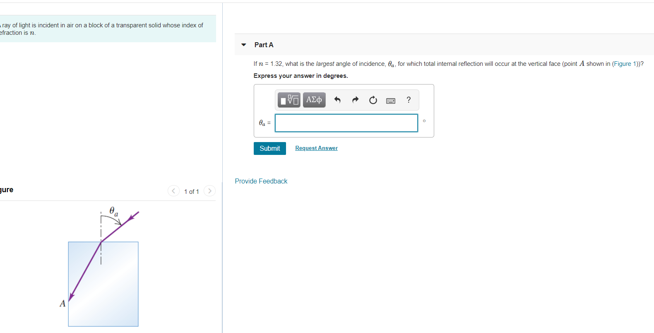Open the help question mark
654x333 pixels.
tap(409, 100)
